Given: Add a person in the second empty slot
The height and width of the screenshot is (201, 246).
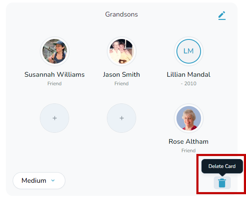Looking at the screenshot, I should pos(122,118).
